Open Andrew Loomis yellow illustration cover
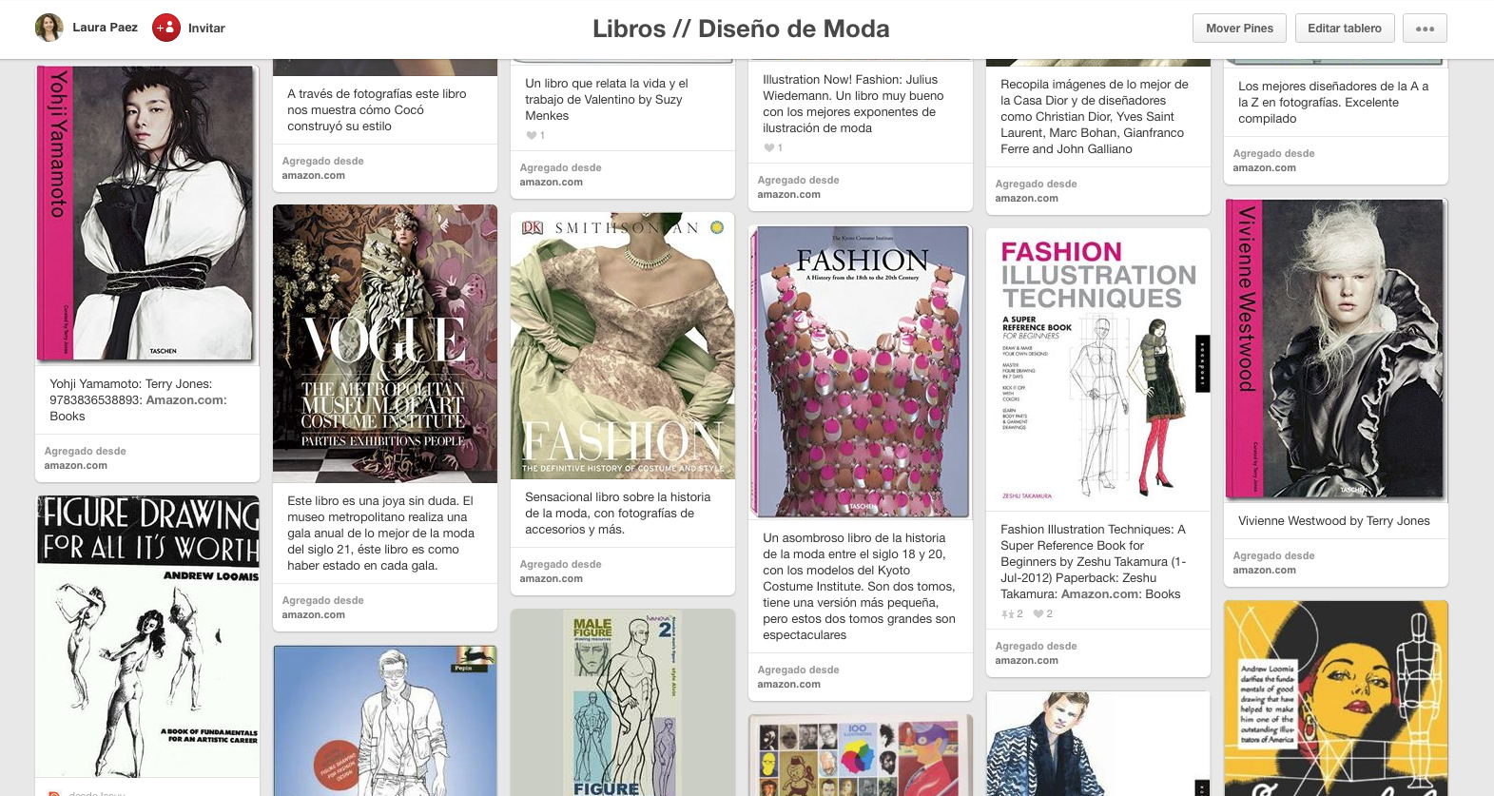Image resolution: width=1494 pixels, height=796 pixels. point(1336,698)
